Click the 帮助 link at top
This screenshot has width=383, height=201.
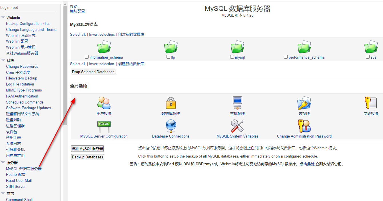[x=75, y=6]
